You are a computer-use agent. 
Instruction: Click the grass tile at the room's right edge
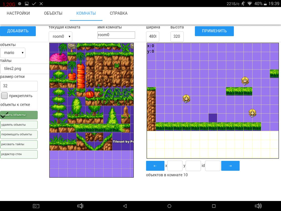click(274, 74)
